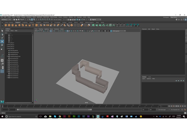
Task: Select the Lasso tool in toolbox
Action: point(2,34)
